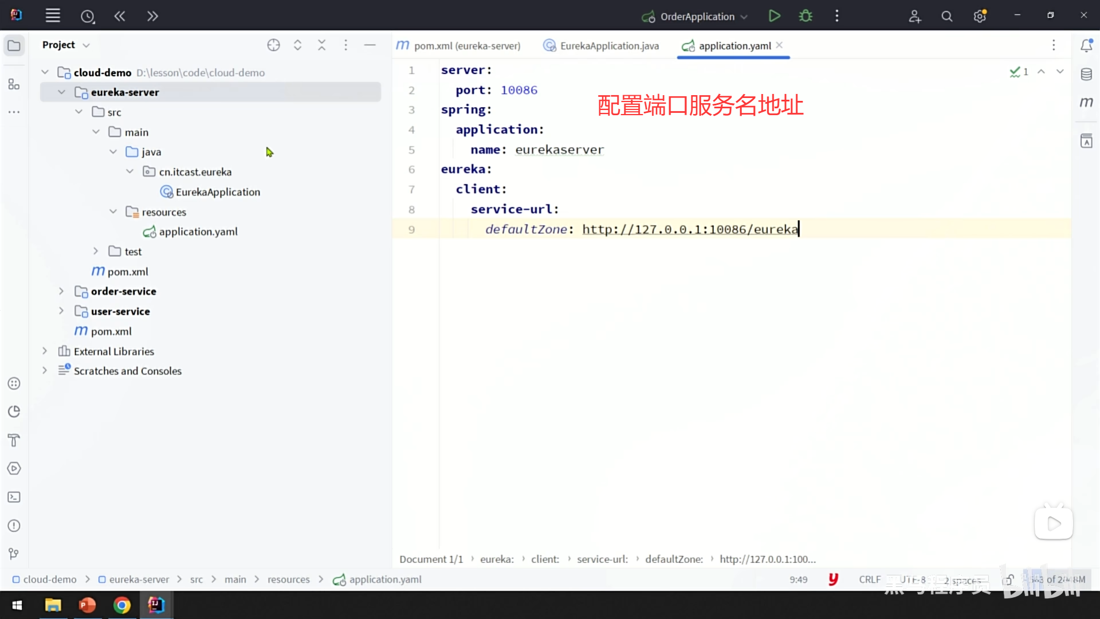Click Select Opened File crosshair icon
The width and height of the screenshot is (1100, 619).
click(273, 45)
